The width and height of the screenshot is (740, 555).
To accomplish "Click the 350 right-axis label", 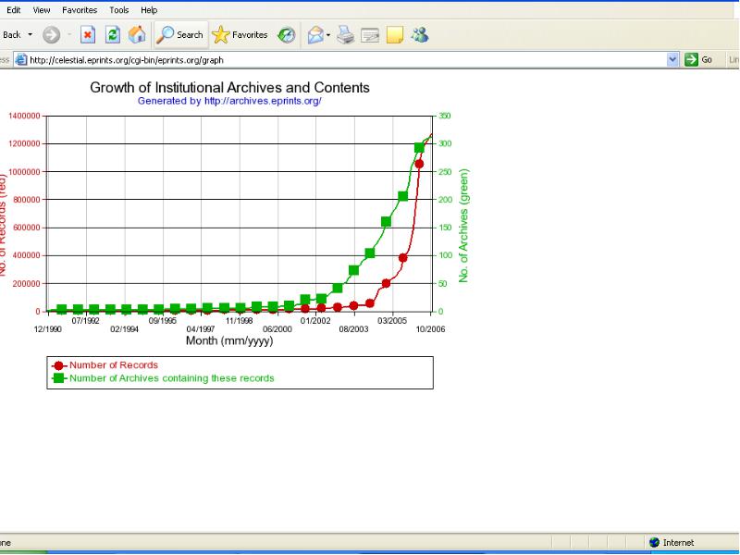I will coord(445,116).
